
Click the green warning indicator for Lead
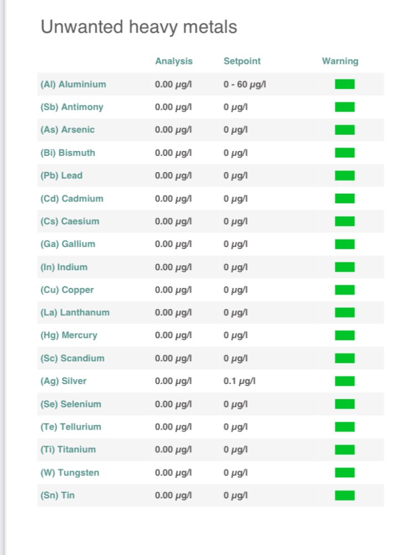[344, 175]
